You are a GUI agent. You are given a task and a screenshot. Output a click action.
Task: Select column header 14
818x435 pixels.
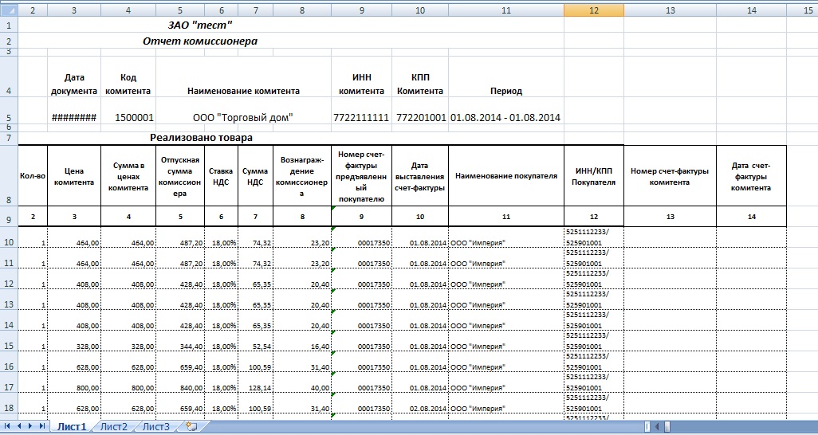[x=751, y=10]
